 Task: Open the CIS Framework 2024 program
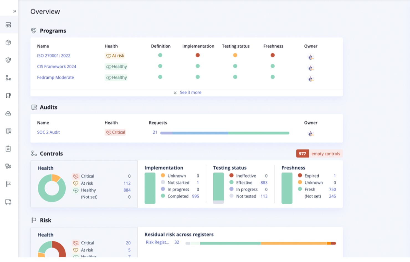coord(57,67)
